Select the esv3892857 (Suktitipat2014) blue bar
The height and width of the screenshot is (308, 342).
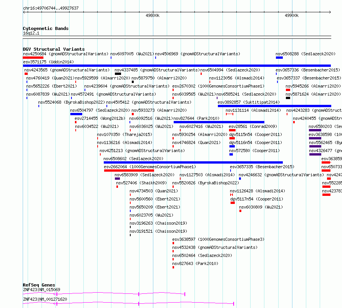click(x=274, y=106)
